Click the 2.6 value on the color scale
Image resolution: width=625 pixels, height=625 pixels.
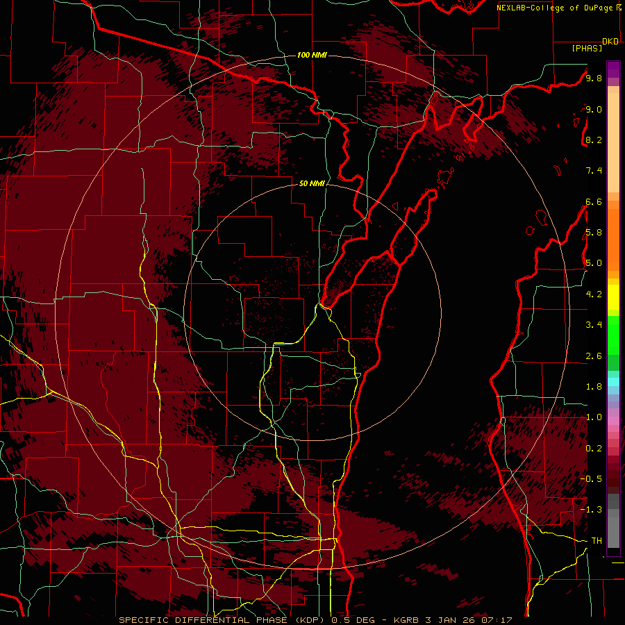pyautogui.click(x=594, y=356)
